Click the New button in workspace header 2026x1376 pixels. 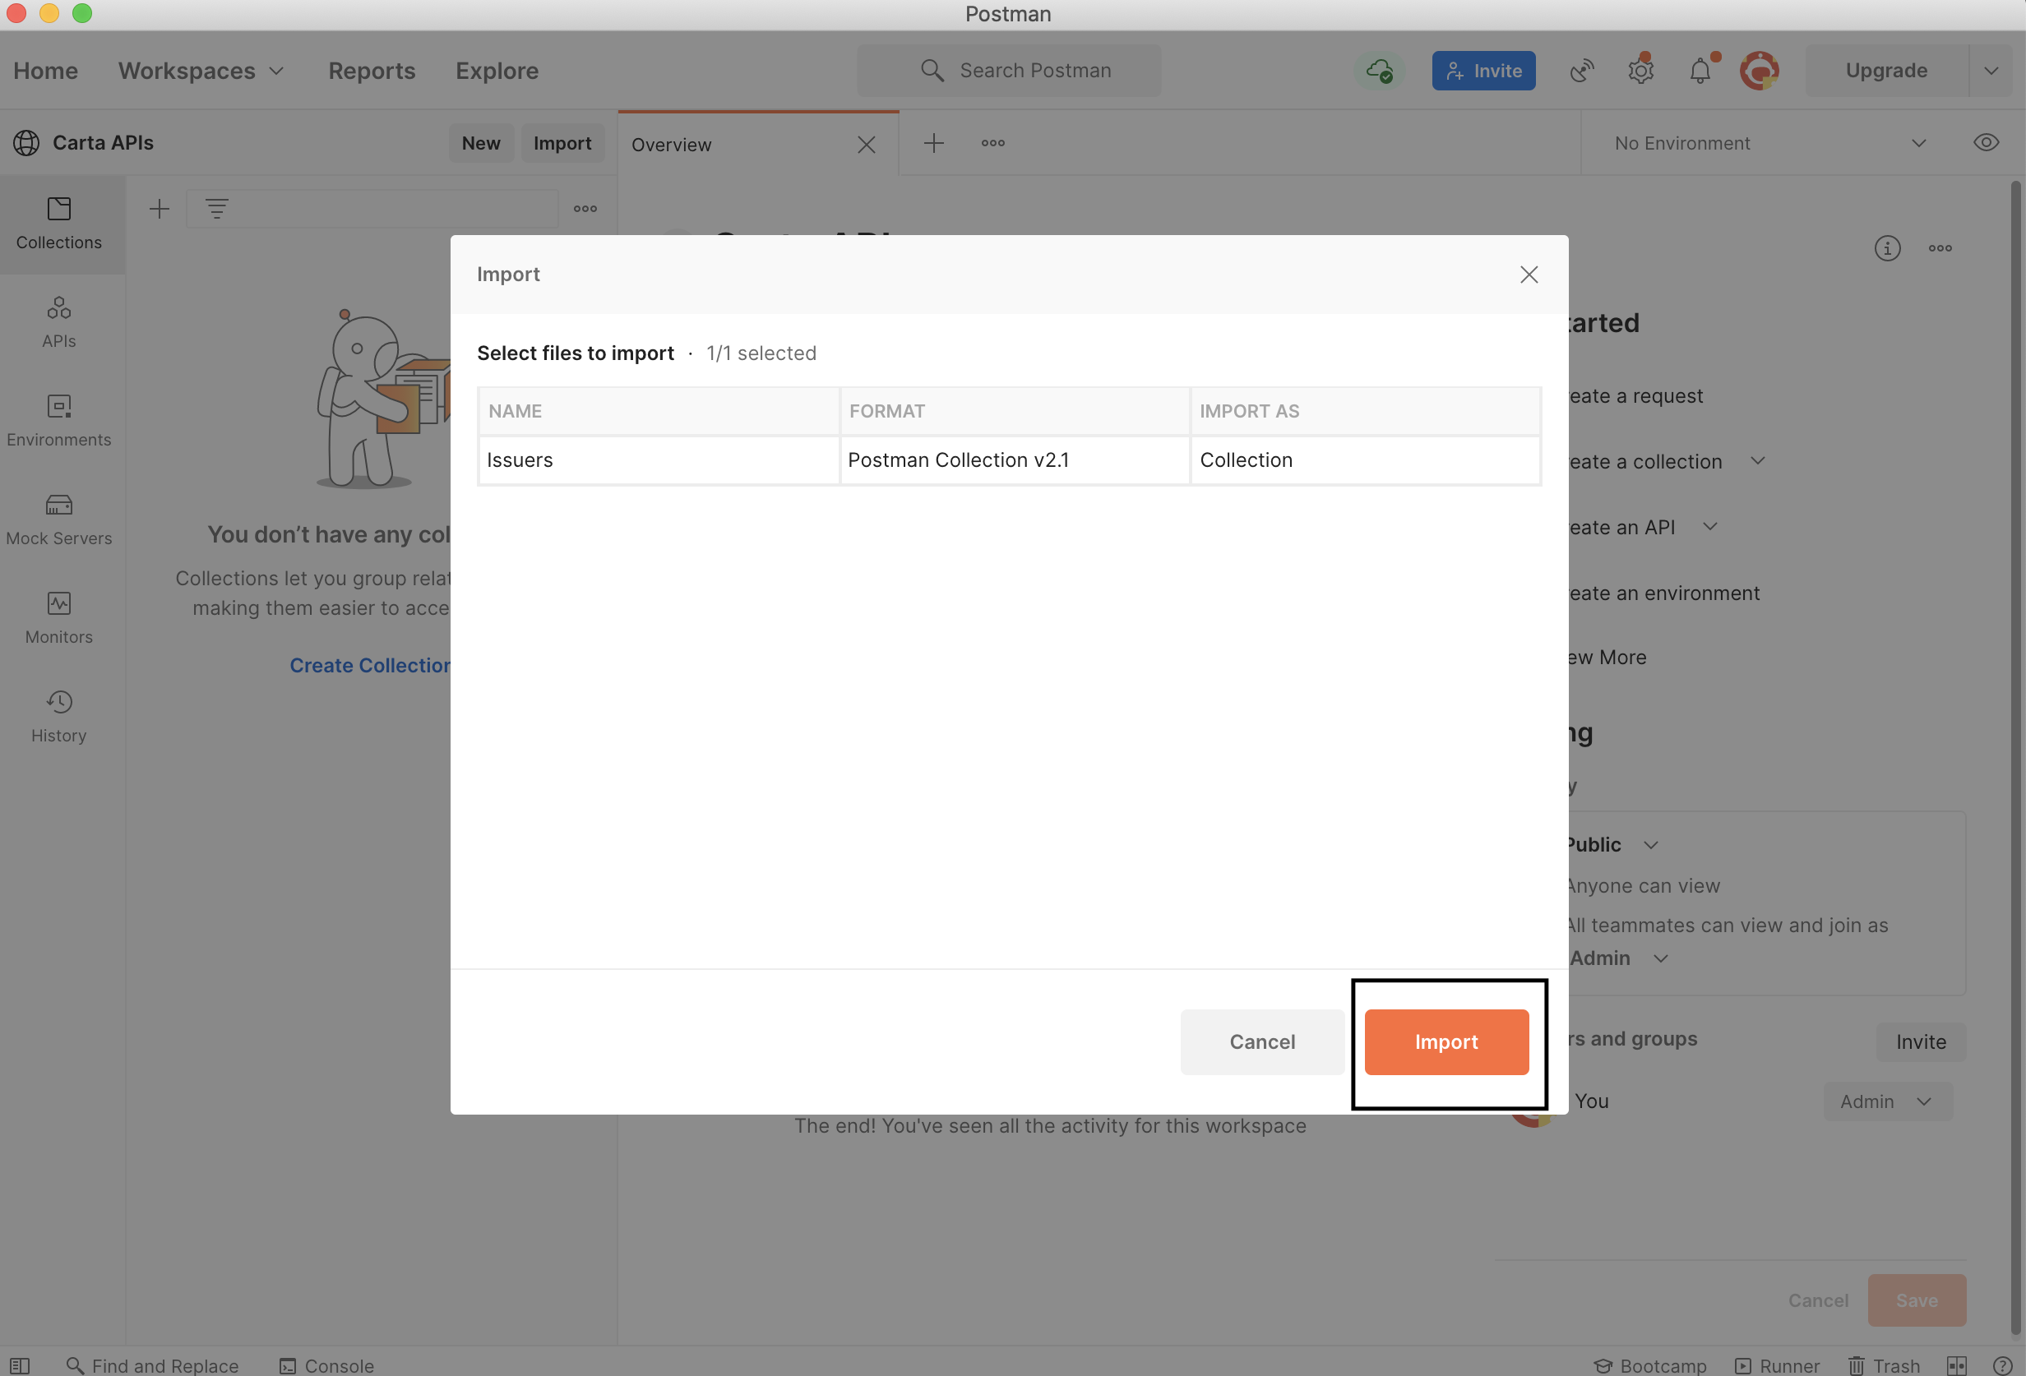point(481,143)
